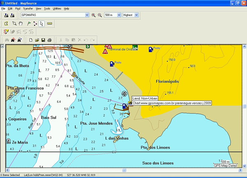This screenshot has height=178, width=247.
Task: Expand the 500 m zoom scale dropdown
Action: [119, 15]
